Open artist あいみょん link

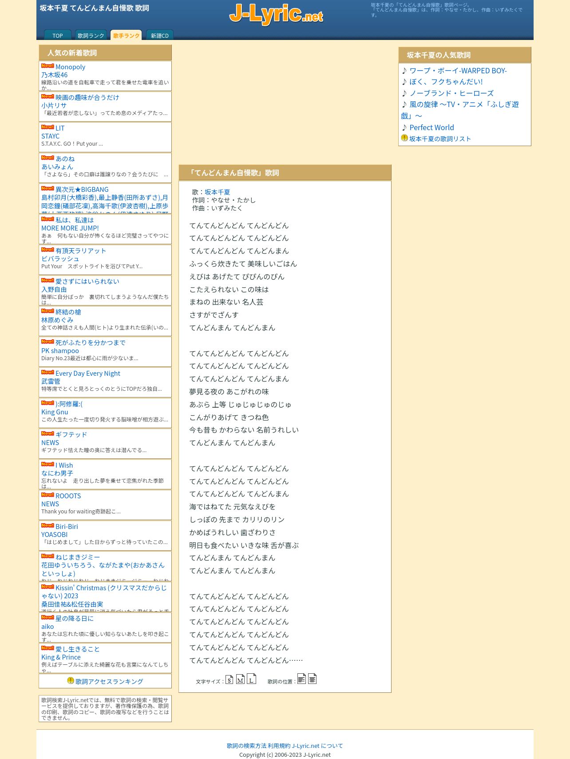point(57,167)
